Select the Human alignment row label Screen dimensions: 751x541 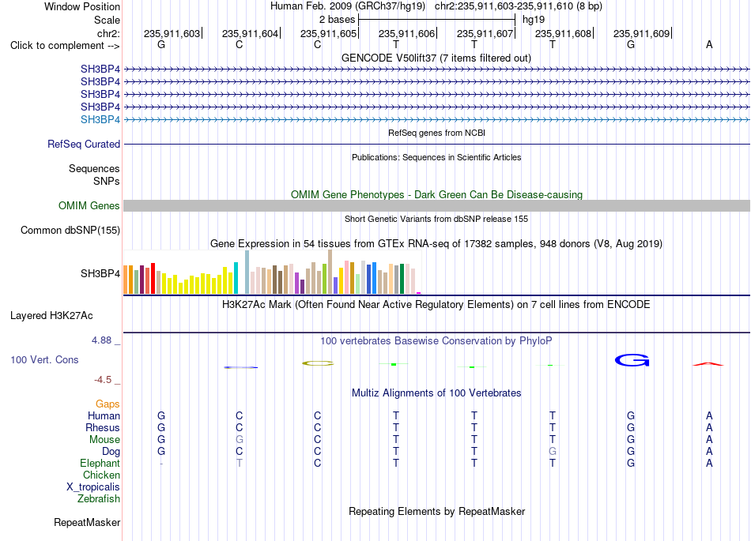tap(104, 415)
